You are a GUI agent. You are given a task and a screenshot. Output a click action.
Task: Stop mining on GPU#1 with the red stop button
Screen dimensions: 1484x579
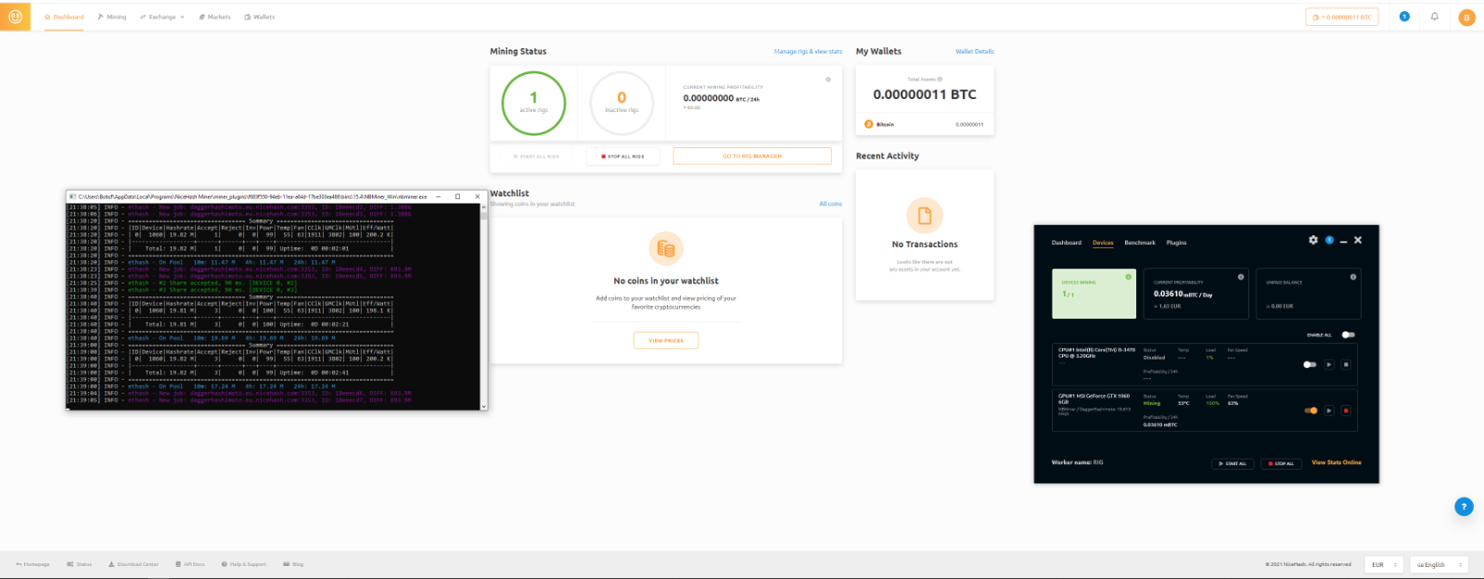pos(1346,410)
